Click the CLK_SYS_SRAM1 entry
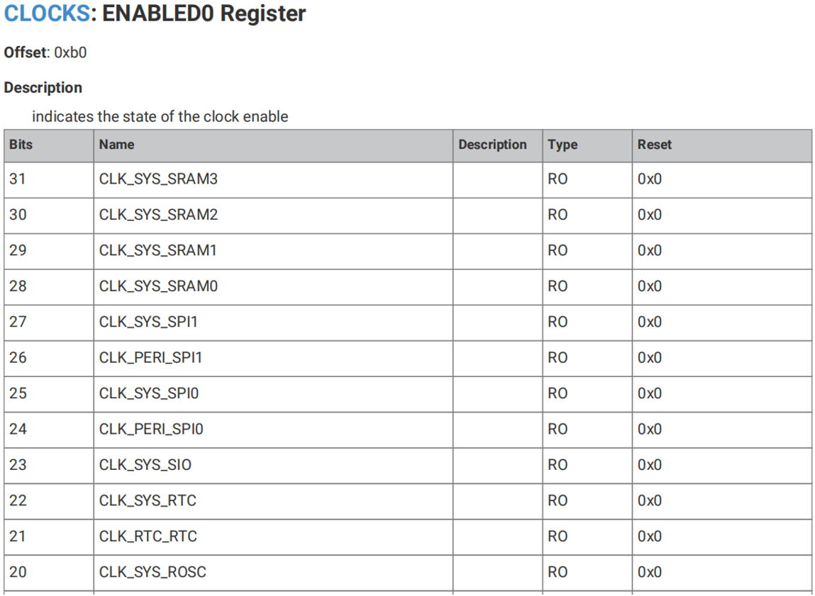The width and height of the screenshot is (815, 596). (x=157, y=251)
